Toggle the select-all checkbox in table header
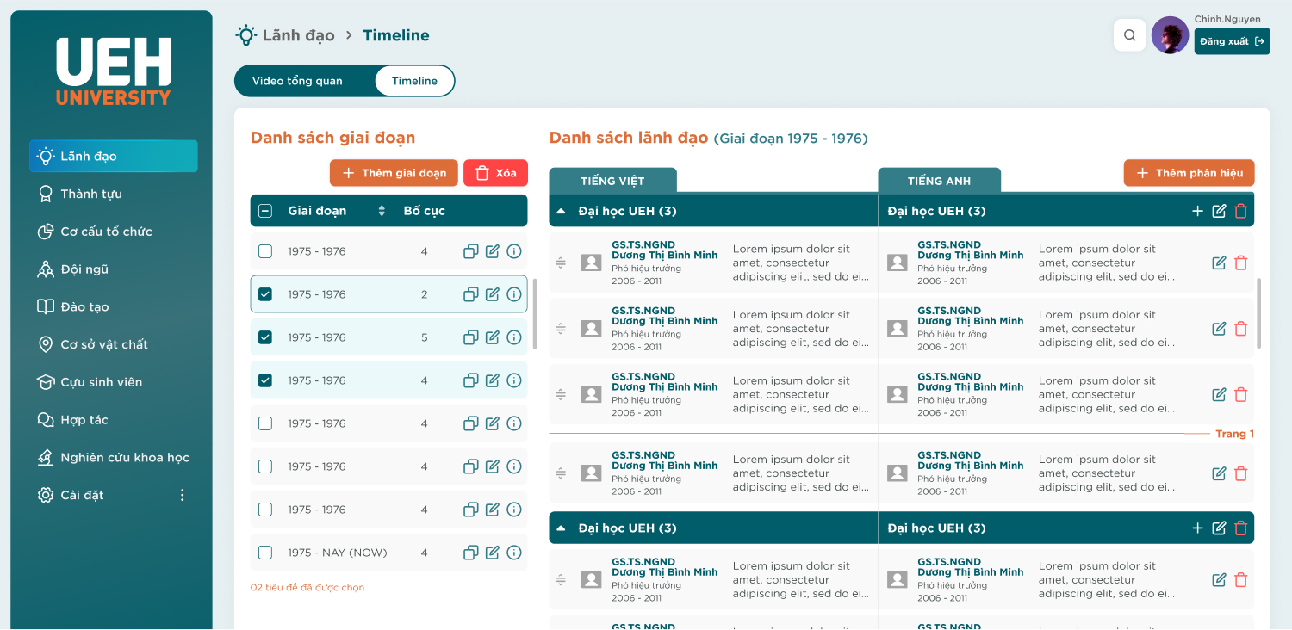1292x630 pixels. (265, 211)
